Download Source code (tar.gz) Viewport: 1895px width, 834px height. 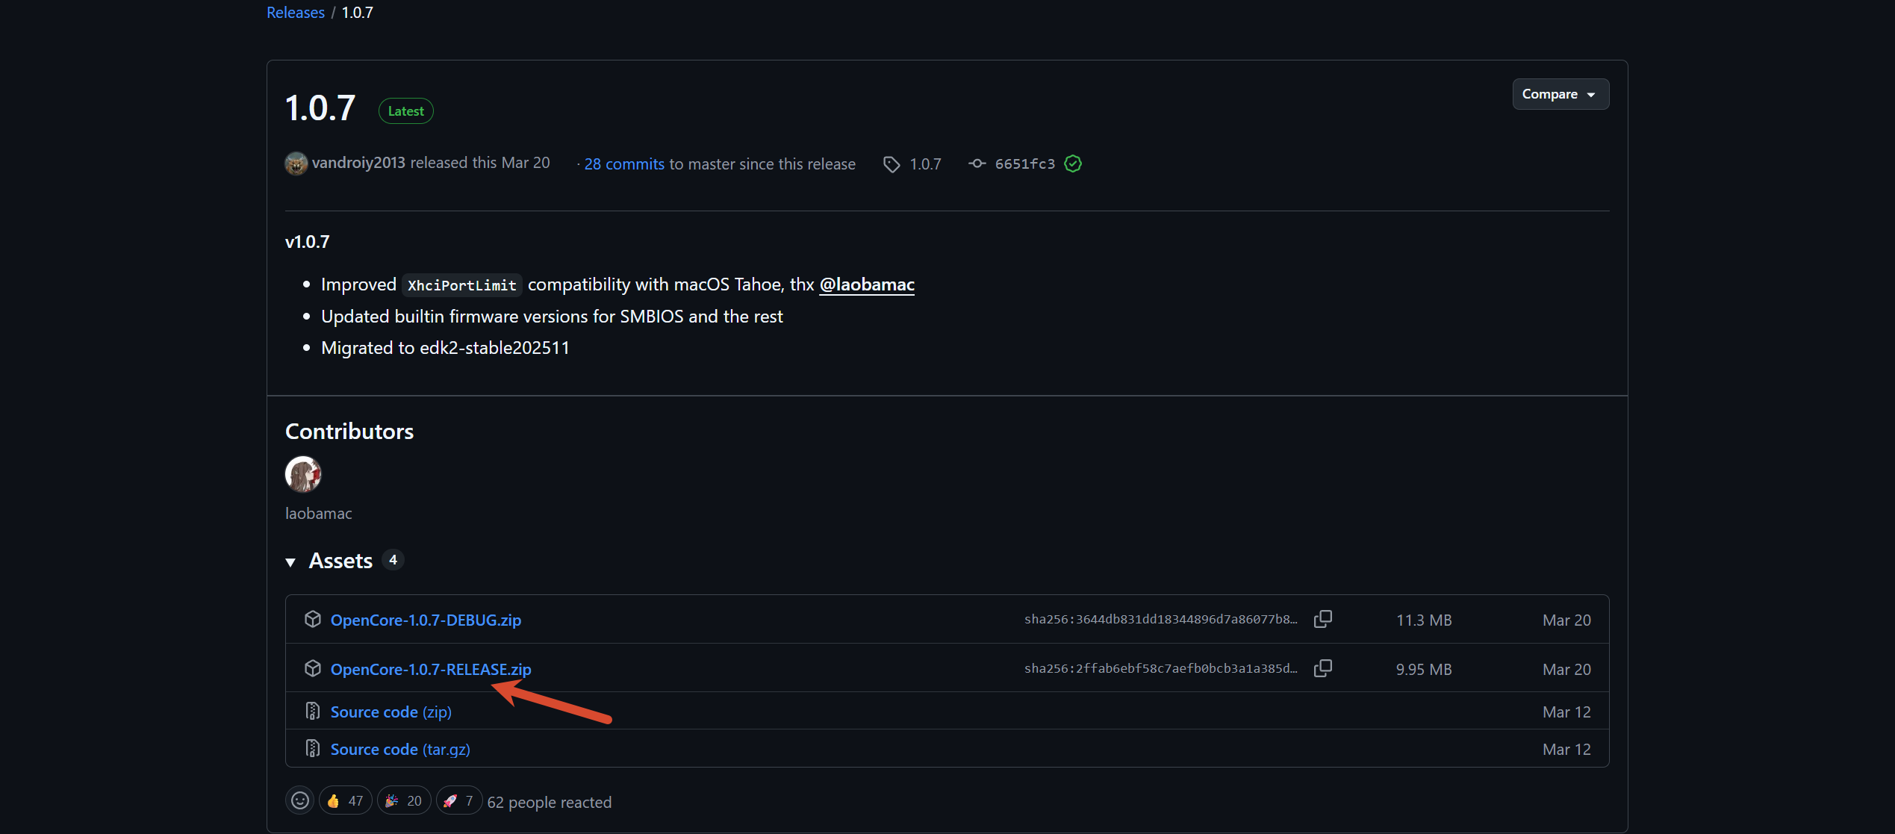400,750
